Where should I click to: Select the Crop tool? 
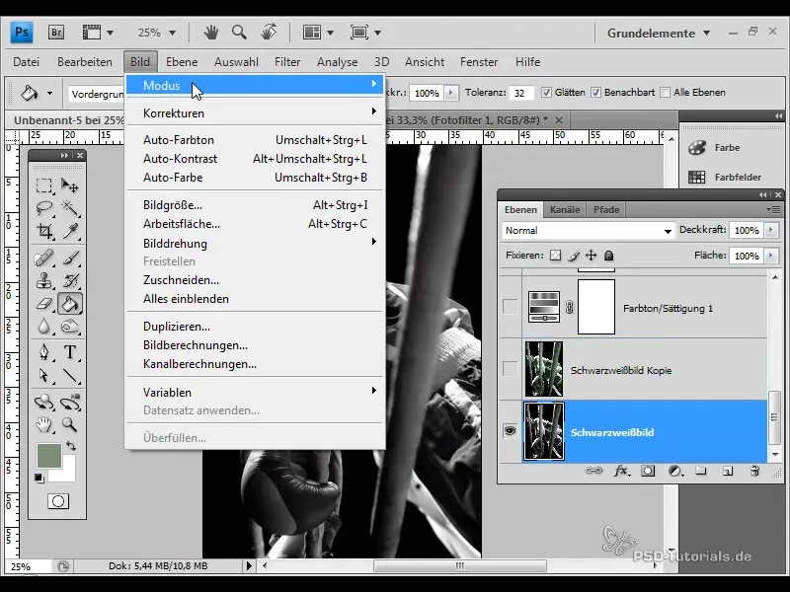(44, 231)
